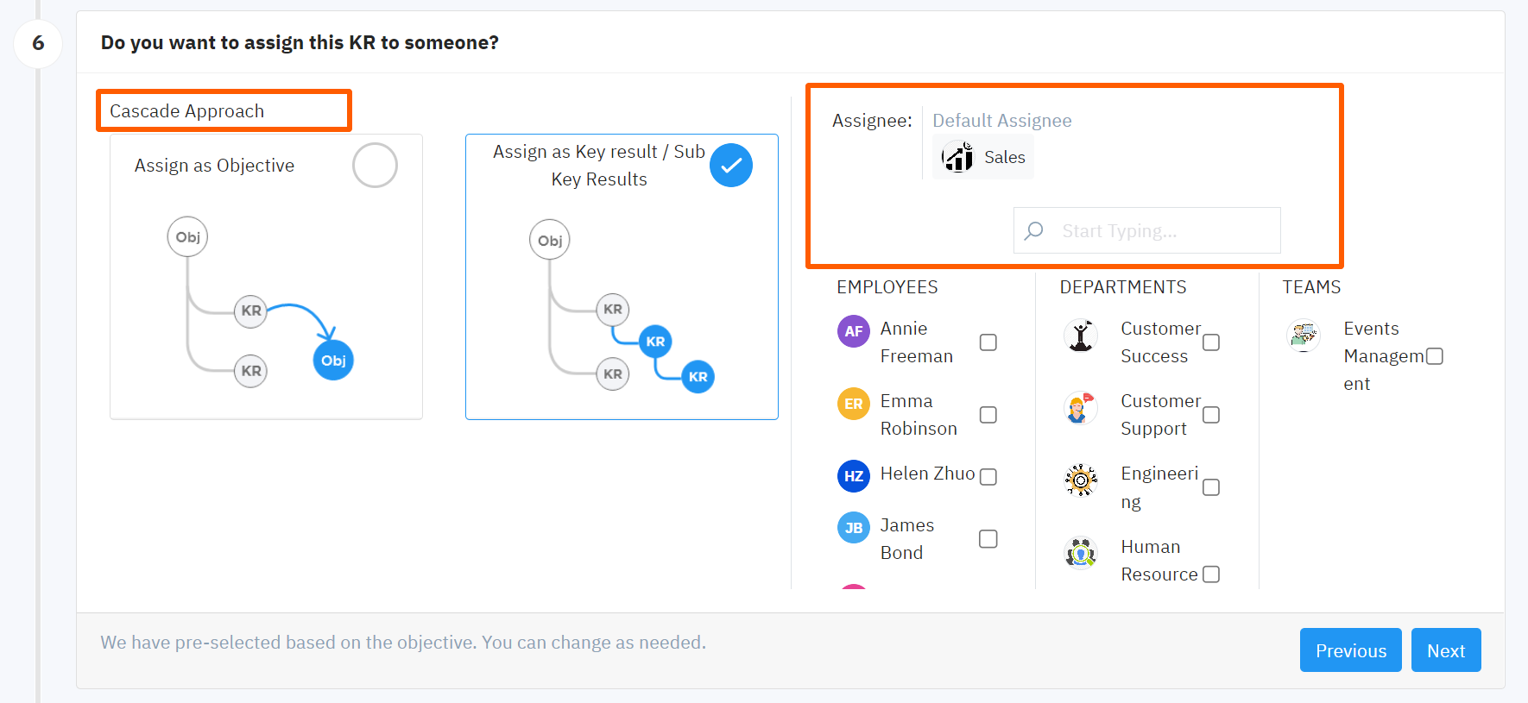
Task: Click the Human Resource department icon
Action: click(1080, 553)
